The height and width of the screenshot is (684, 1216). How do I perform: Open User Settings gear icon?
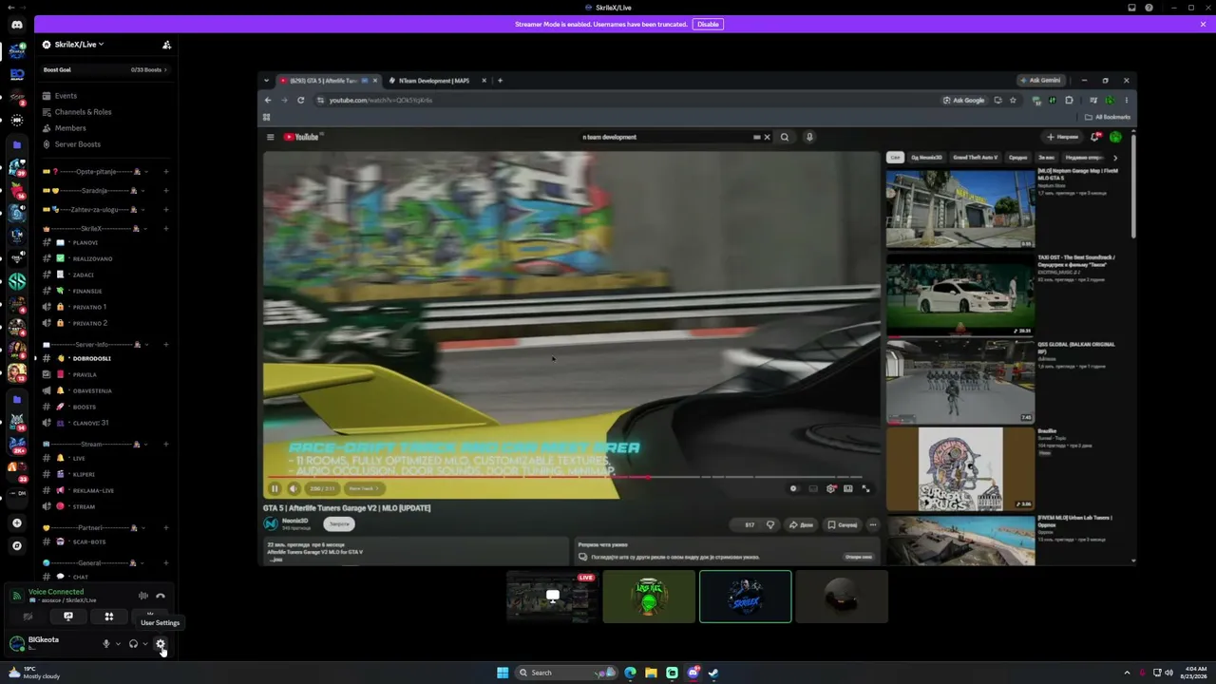[161, 644]
